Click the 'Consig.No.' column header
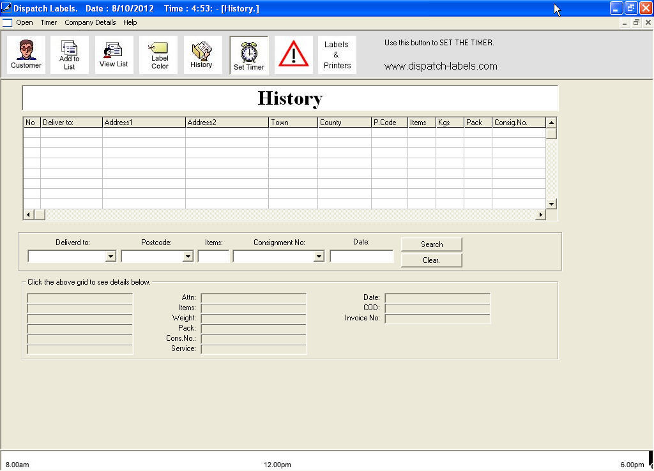Screen dimensions: 654x471 [519, 123]
